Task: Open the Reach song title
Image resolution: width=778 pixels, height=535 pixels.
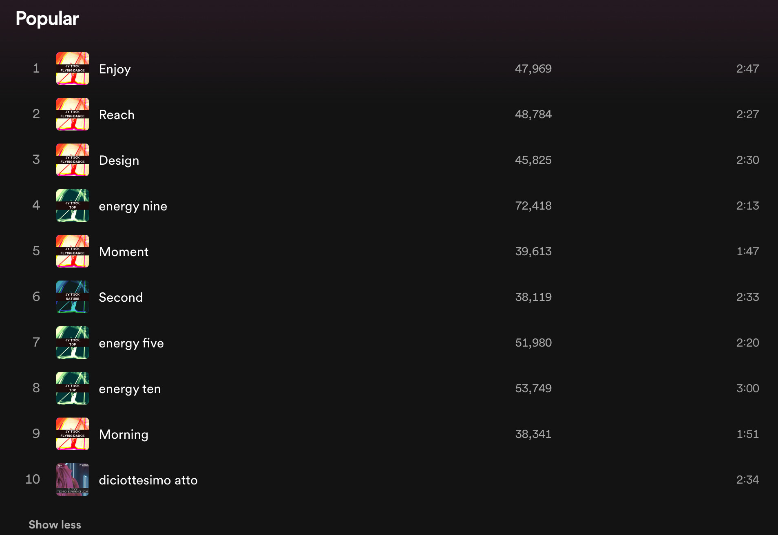Action: pos(117,115)
